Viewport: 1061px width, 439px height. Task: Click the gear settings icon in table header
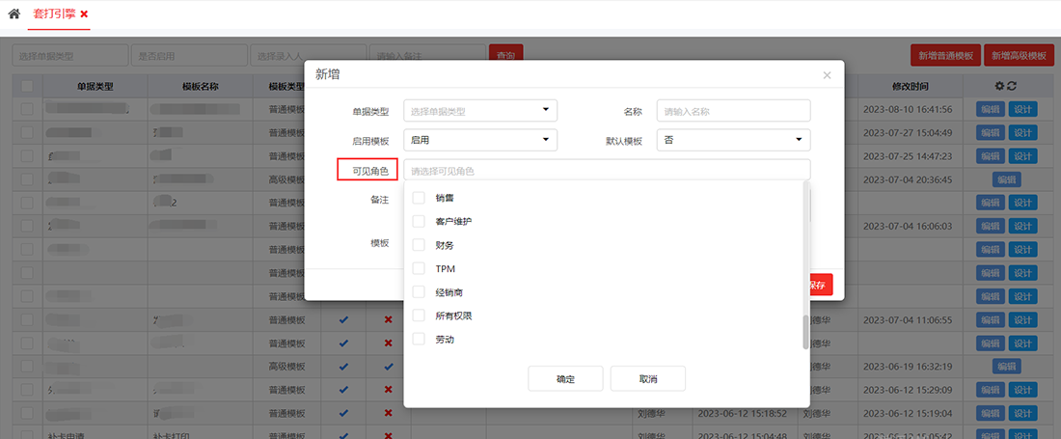(x=999, y=86)
